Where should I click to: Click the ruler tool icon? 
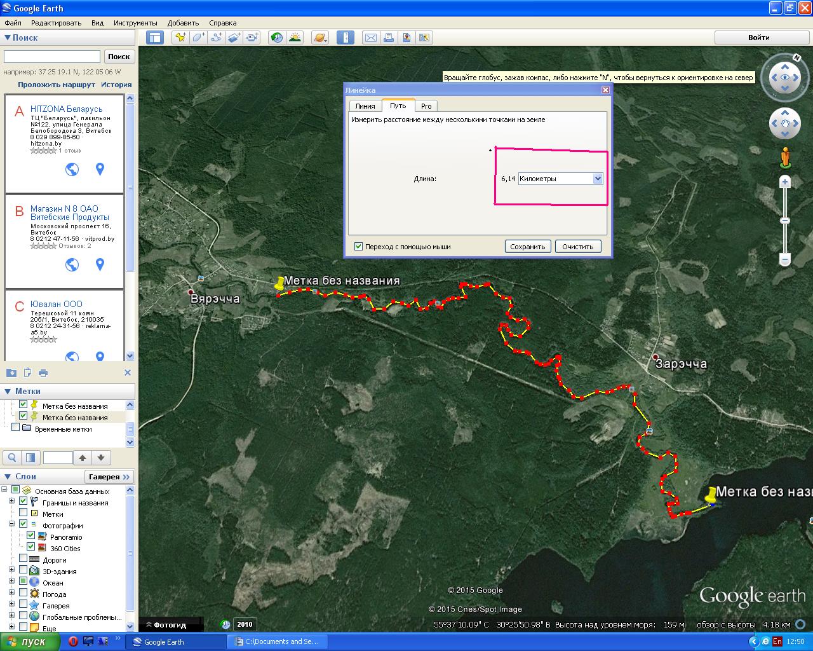345,38
